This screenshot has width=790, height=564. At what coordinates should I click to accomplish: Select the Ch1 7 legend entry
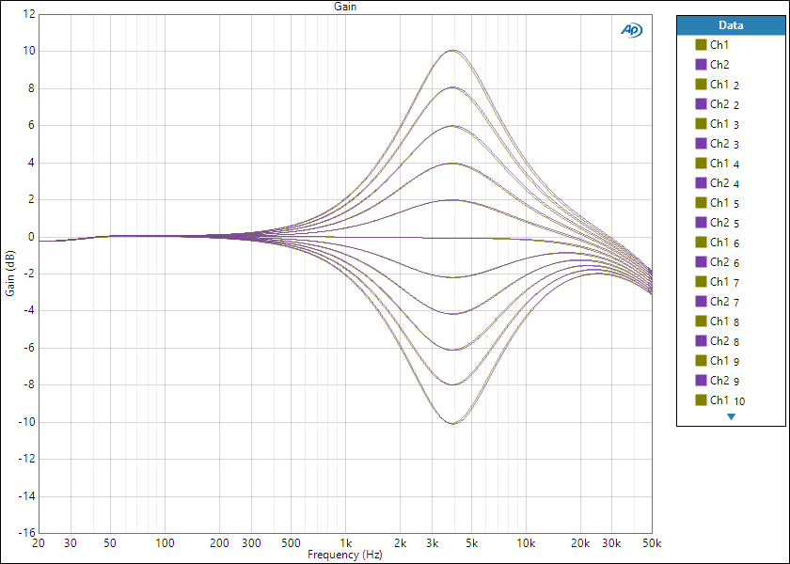718,281
